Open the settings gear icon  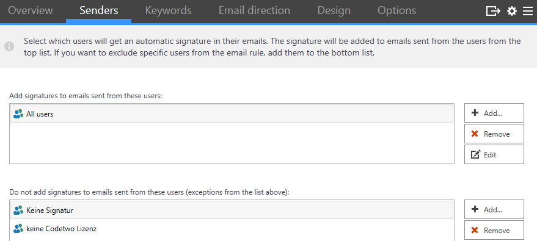click(x=512, y=11)
